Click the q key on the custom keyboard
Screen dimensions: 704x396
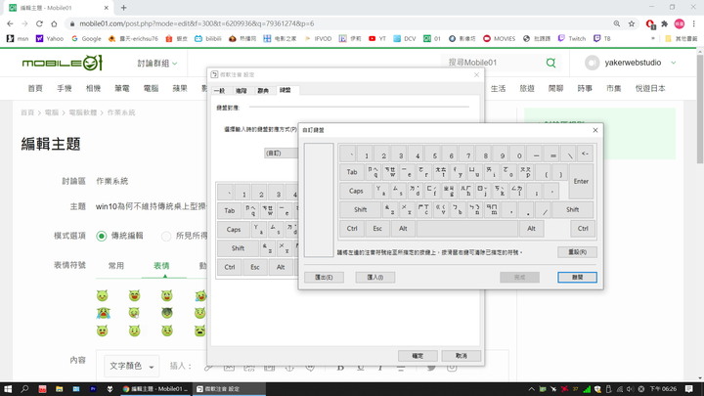coord(374,172)
